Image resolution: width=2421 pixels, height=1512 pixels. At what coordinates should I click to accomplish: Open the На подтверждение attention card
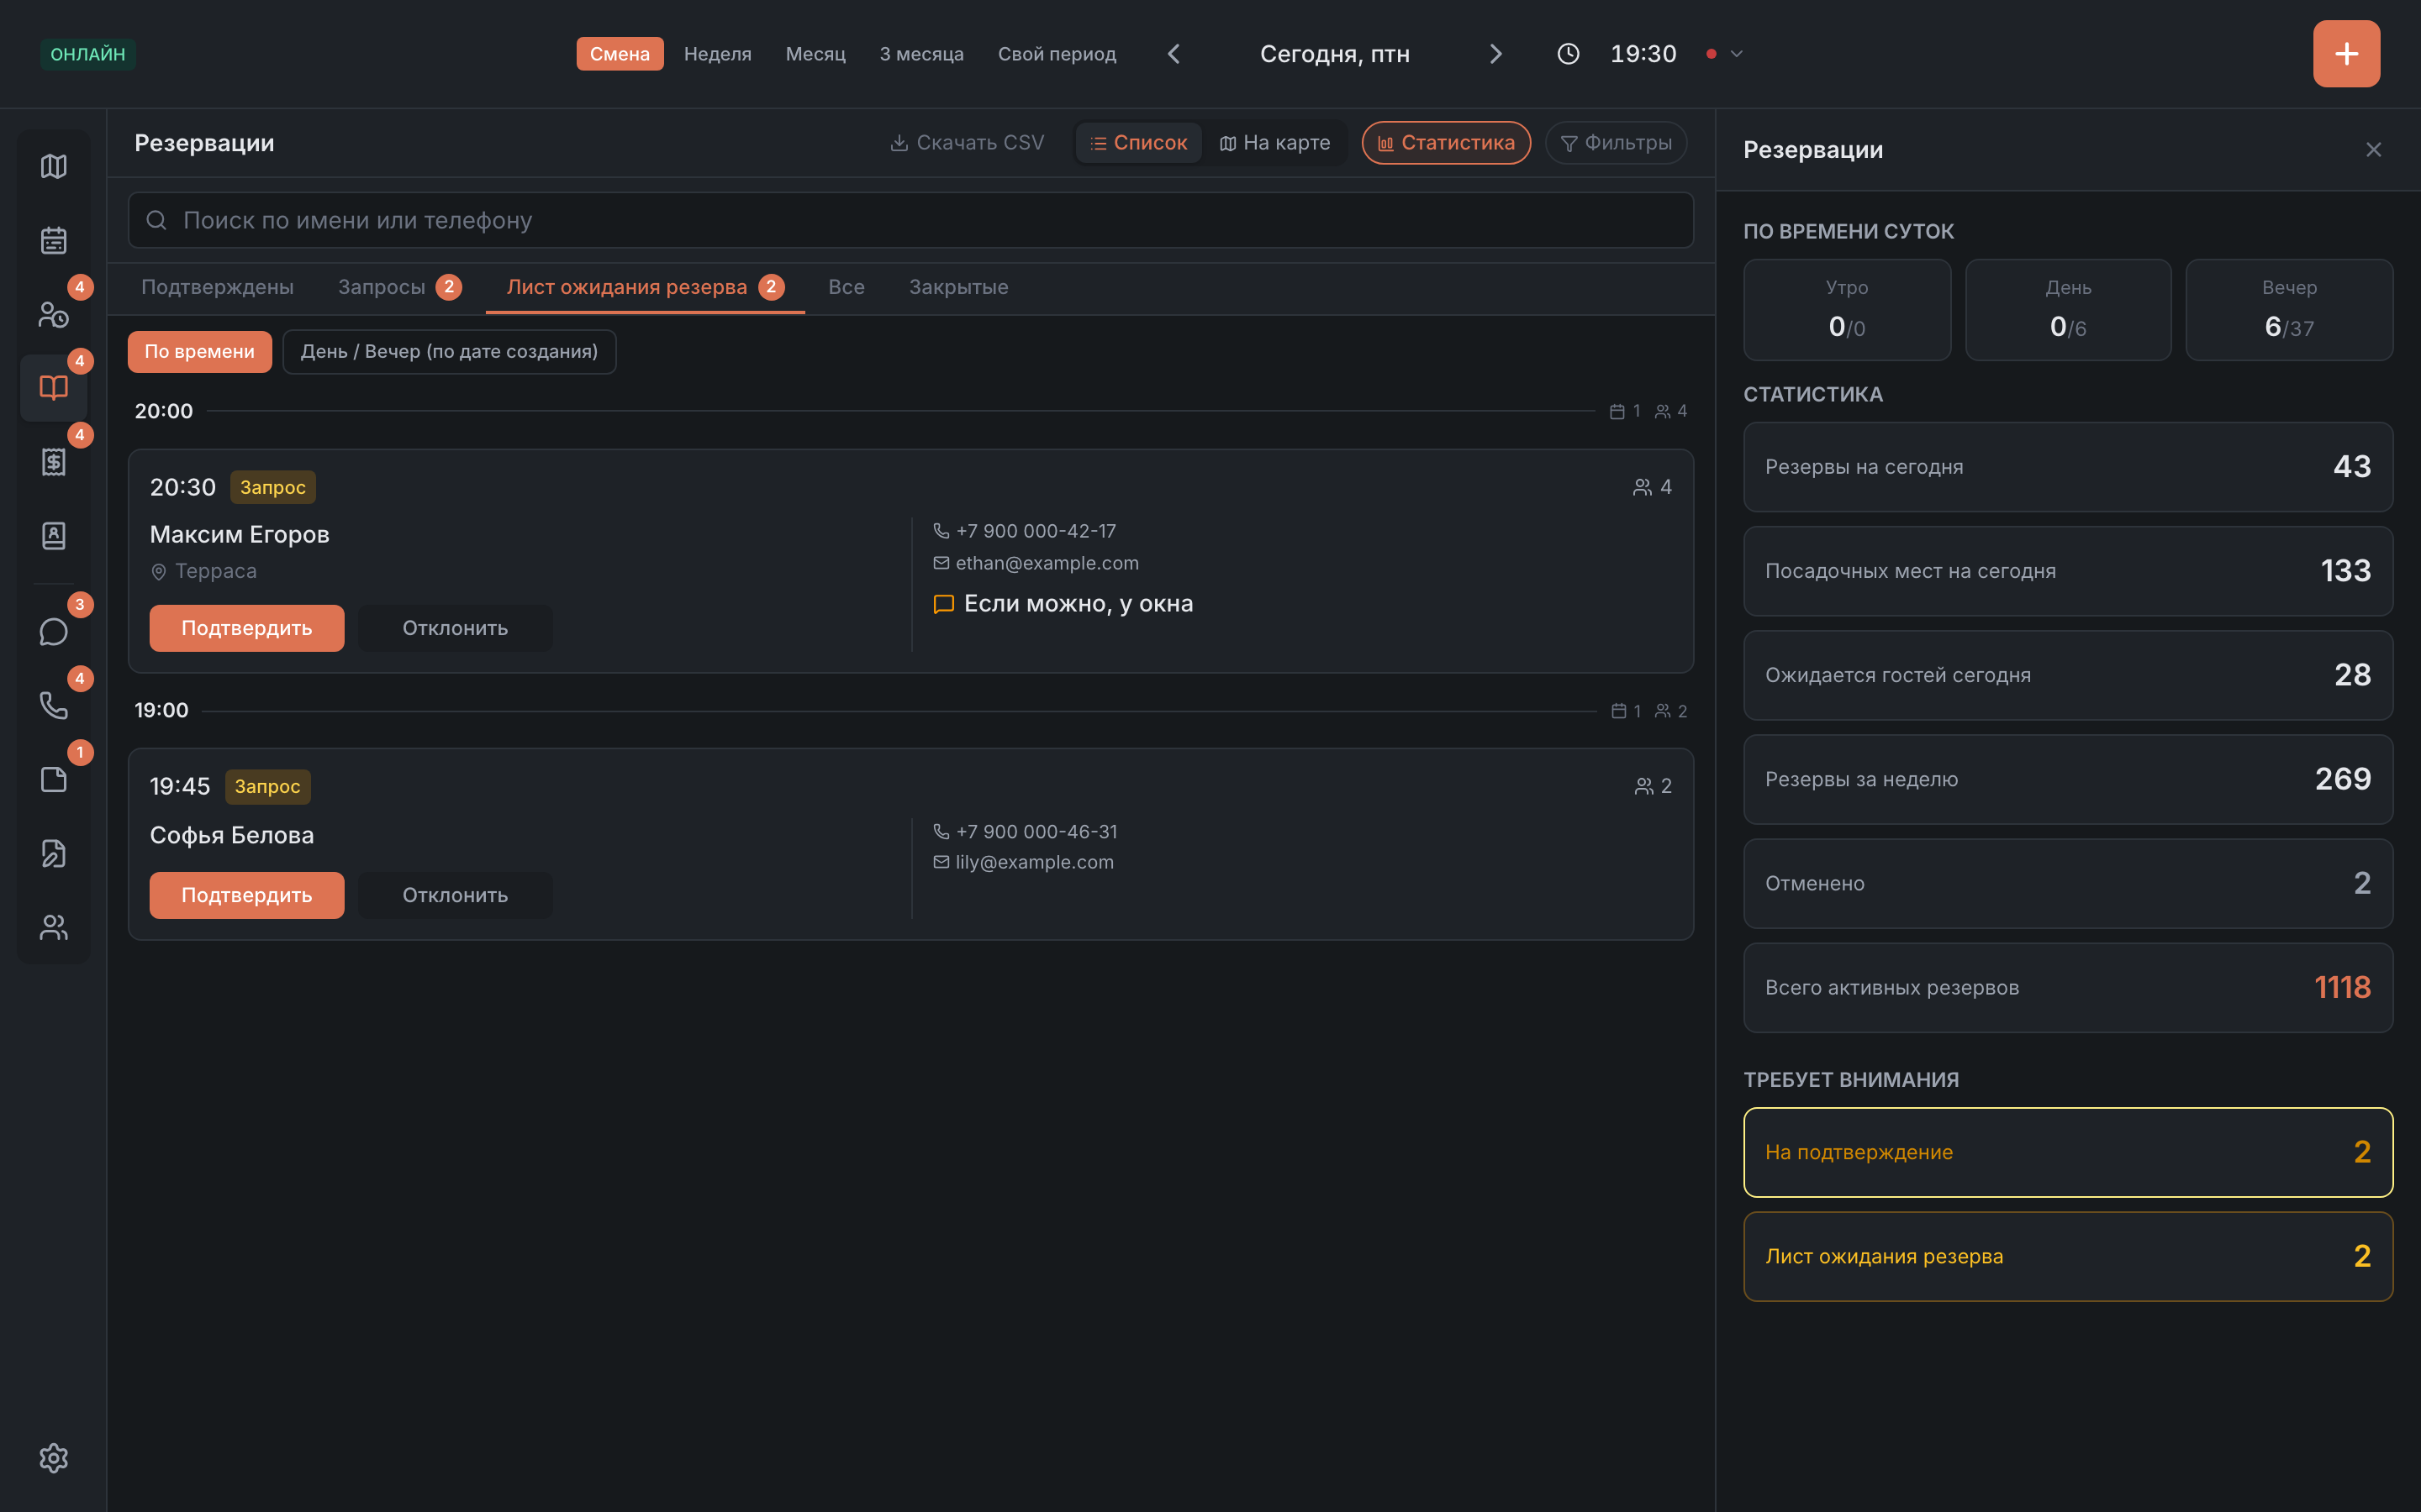(x=2068, y=1152)
